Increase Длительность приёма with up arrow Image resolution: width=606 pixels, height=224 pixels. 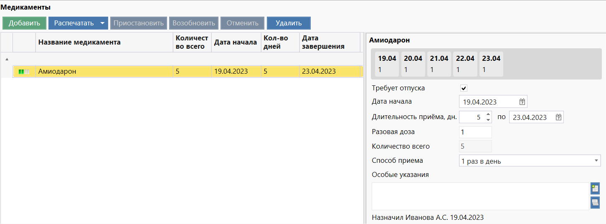[x=488, y=114]
